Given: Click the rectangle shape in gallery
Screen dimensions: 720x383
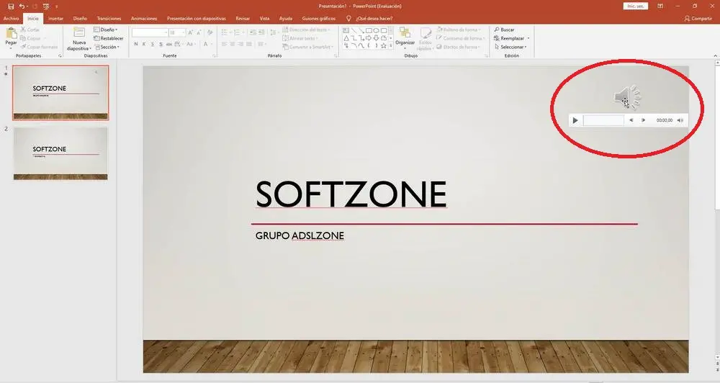Looking at the screenshot, I should coord(369,30).
